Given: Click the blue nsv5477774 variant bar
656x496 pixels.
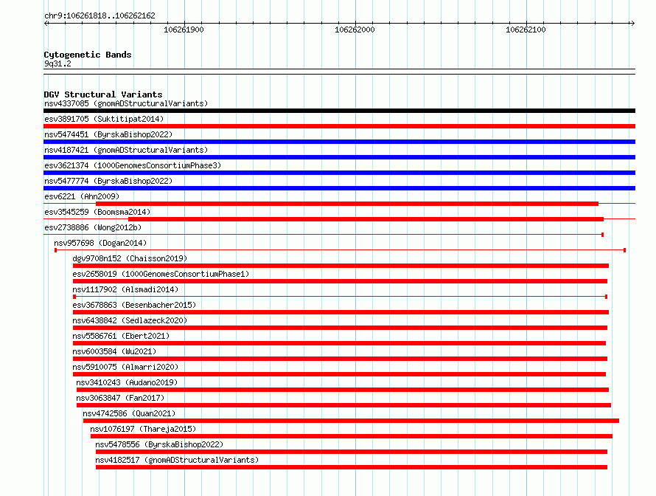Looking at the screenshot, I should tap(339, 188).
